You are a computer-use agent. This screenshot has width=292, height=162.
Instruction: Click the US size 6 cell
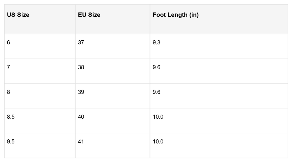tap(9, 43)
